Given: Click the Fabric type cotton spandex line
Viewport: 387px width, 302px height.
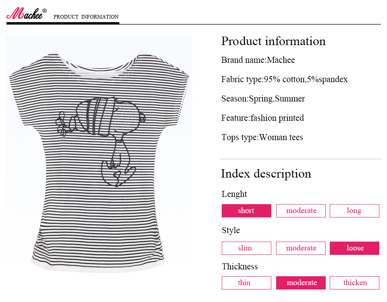Looking at the screenshot, I should 284,79.
